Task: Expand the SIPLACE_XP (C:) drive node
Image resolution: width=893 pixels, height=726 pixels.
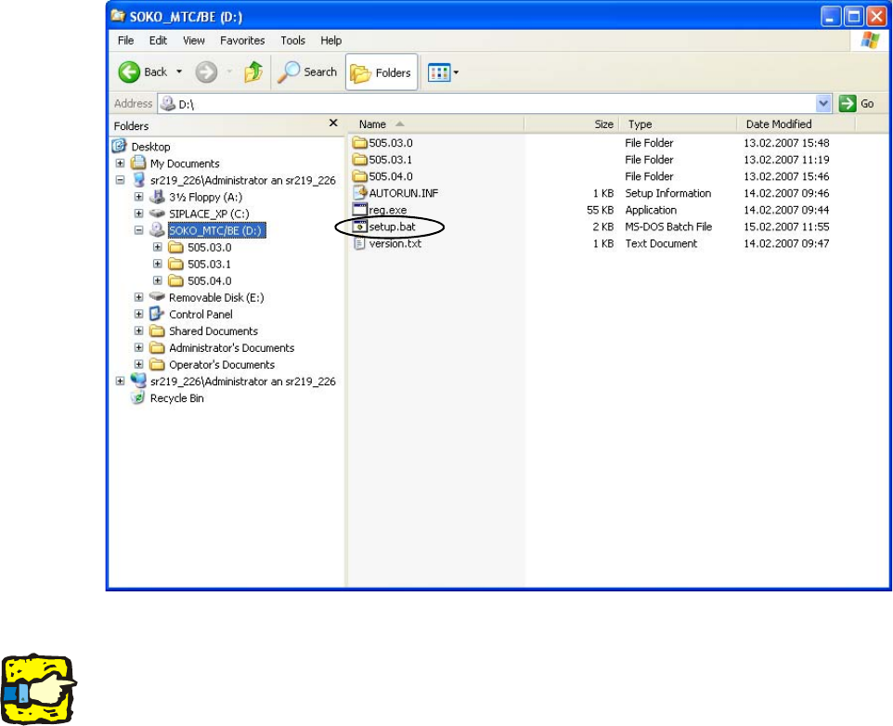Action: (x=139, y=214)
